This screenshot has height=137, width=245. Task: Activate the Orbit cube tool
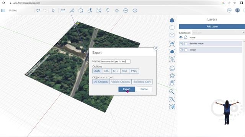172,68
